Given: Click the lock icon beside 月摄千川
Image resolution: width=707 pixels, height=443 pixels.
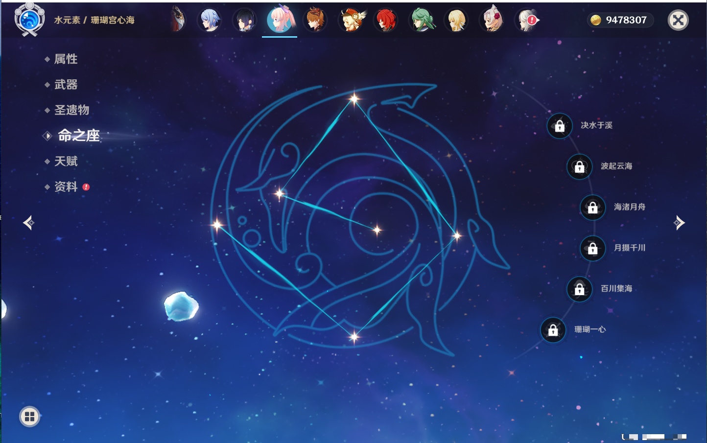Looking at the screenshot, I should (592, 248).
